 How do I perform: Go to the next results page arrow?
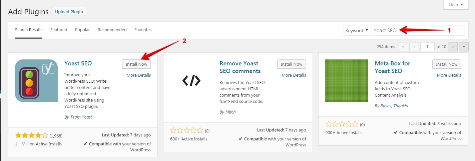click(x=453, y=47)
